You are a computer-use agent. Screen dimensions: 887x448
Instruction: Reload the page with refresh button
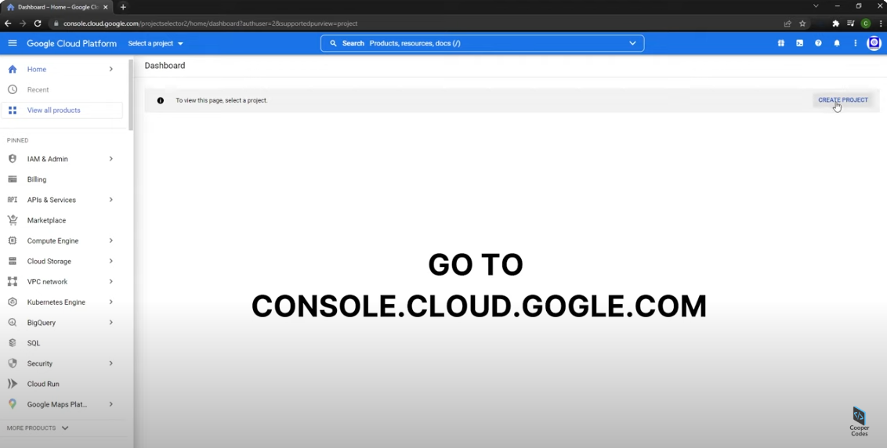tap(38, 23)
